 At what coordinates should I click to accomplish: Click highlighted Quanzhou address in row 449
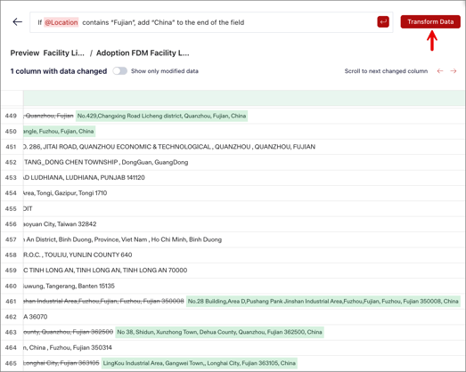point(161,116)
